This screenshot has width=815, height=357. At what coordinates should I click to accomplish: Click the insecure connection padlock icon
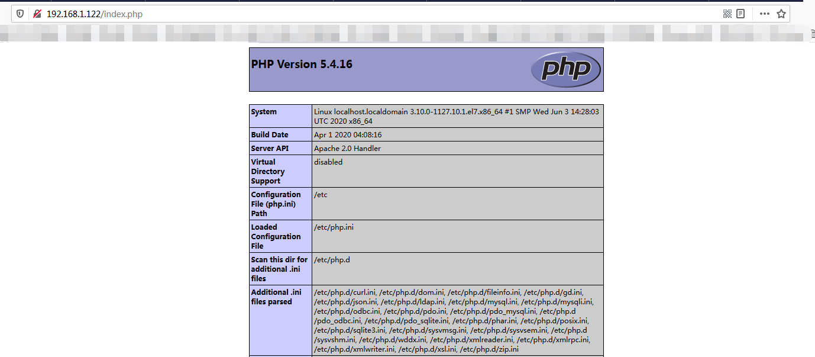37,14
